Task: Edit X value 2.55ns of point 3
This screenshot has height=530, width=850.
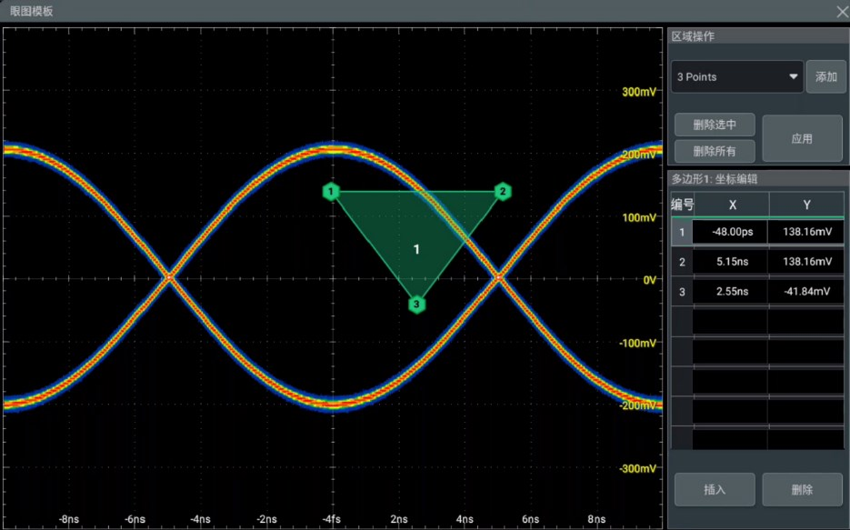Action: click(730, 292)
